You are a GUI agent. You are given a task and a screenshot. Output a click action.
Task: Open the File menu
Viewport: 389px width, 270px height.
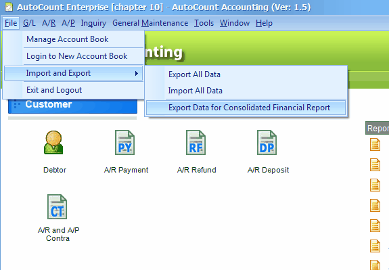(11, 23)
